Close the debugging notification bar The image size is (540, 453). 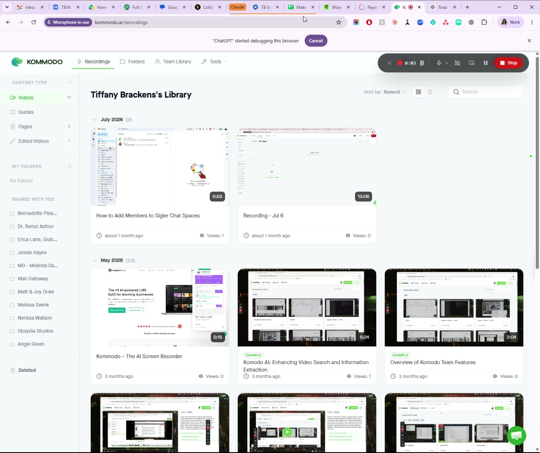[529, 41]
